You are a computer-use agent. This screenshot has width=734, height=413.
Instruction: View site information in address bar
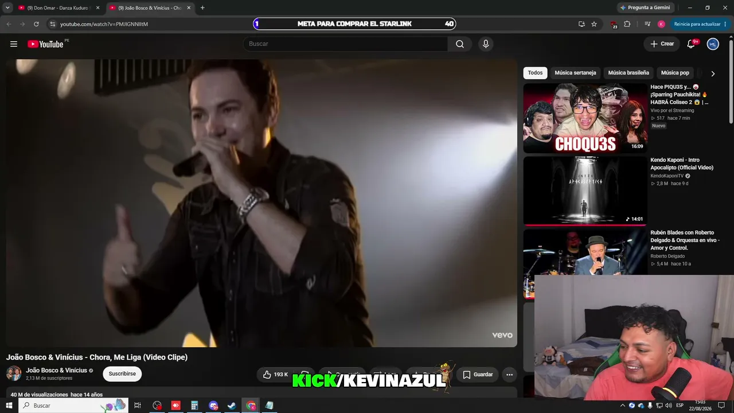click(52, 24)
